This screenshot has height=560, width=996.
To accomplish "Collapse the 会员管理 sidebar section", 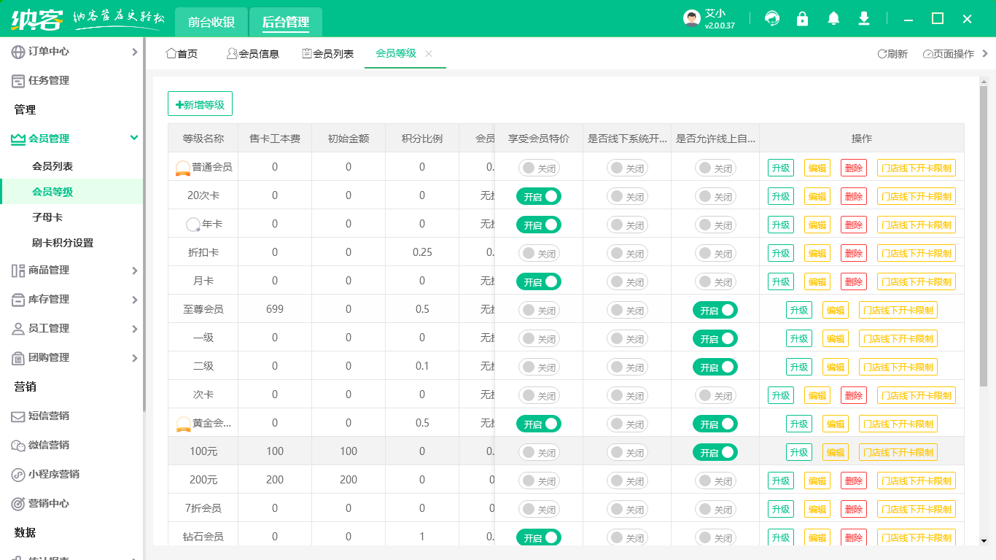I will 134,138.
